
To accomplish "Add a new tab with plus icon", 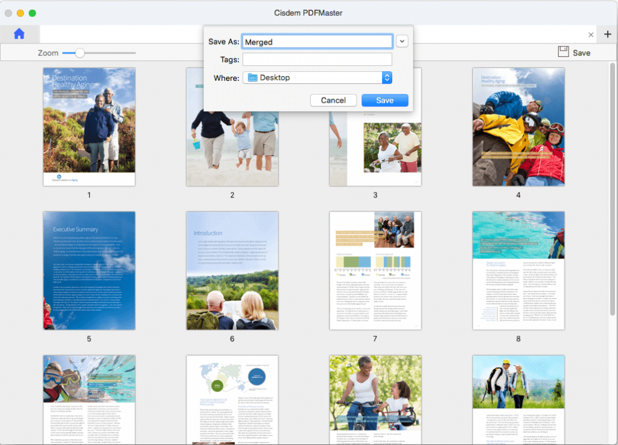I will click(x=607, y=34).
